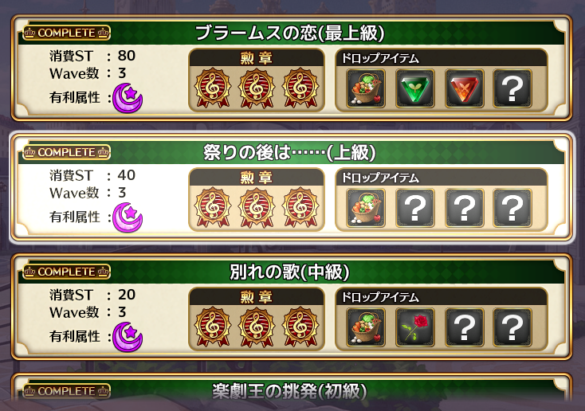Select the 祭りの後は……(上級) quest title
585x411 pixels.
coord(289,153)
